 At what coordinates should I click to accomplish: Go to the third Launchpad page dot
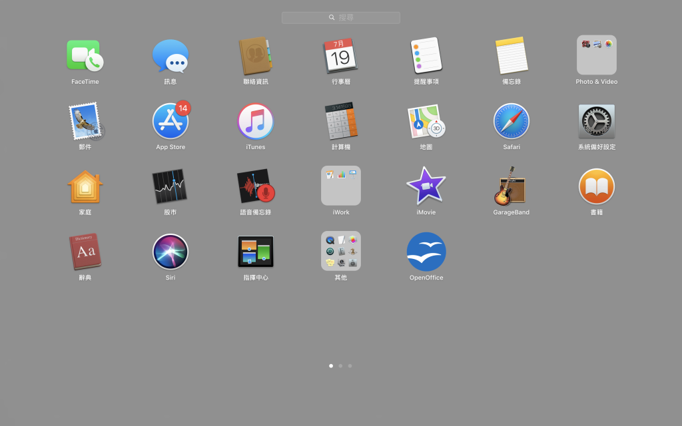tap(350, 366)
